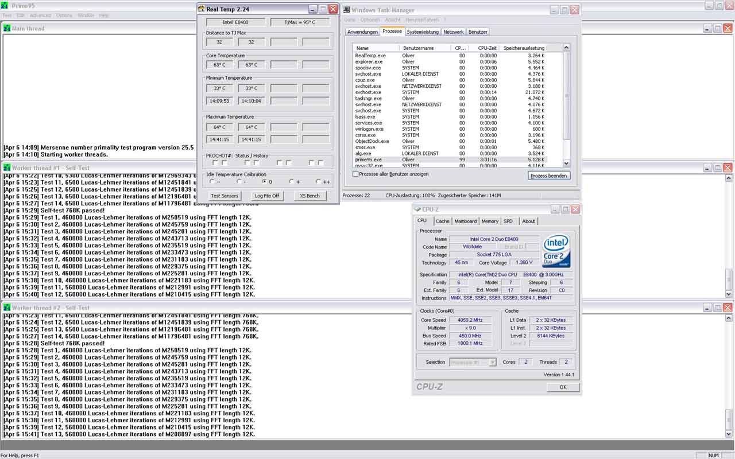
Task: Open the CPU-Z processor Selection dropdown
Action: [x=493, y=362]
